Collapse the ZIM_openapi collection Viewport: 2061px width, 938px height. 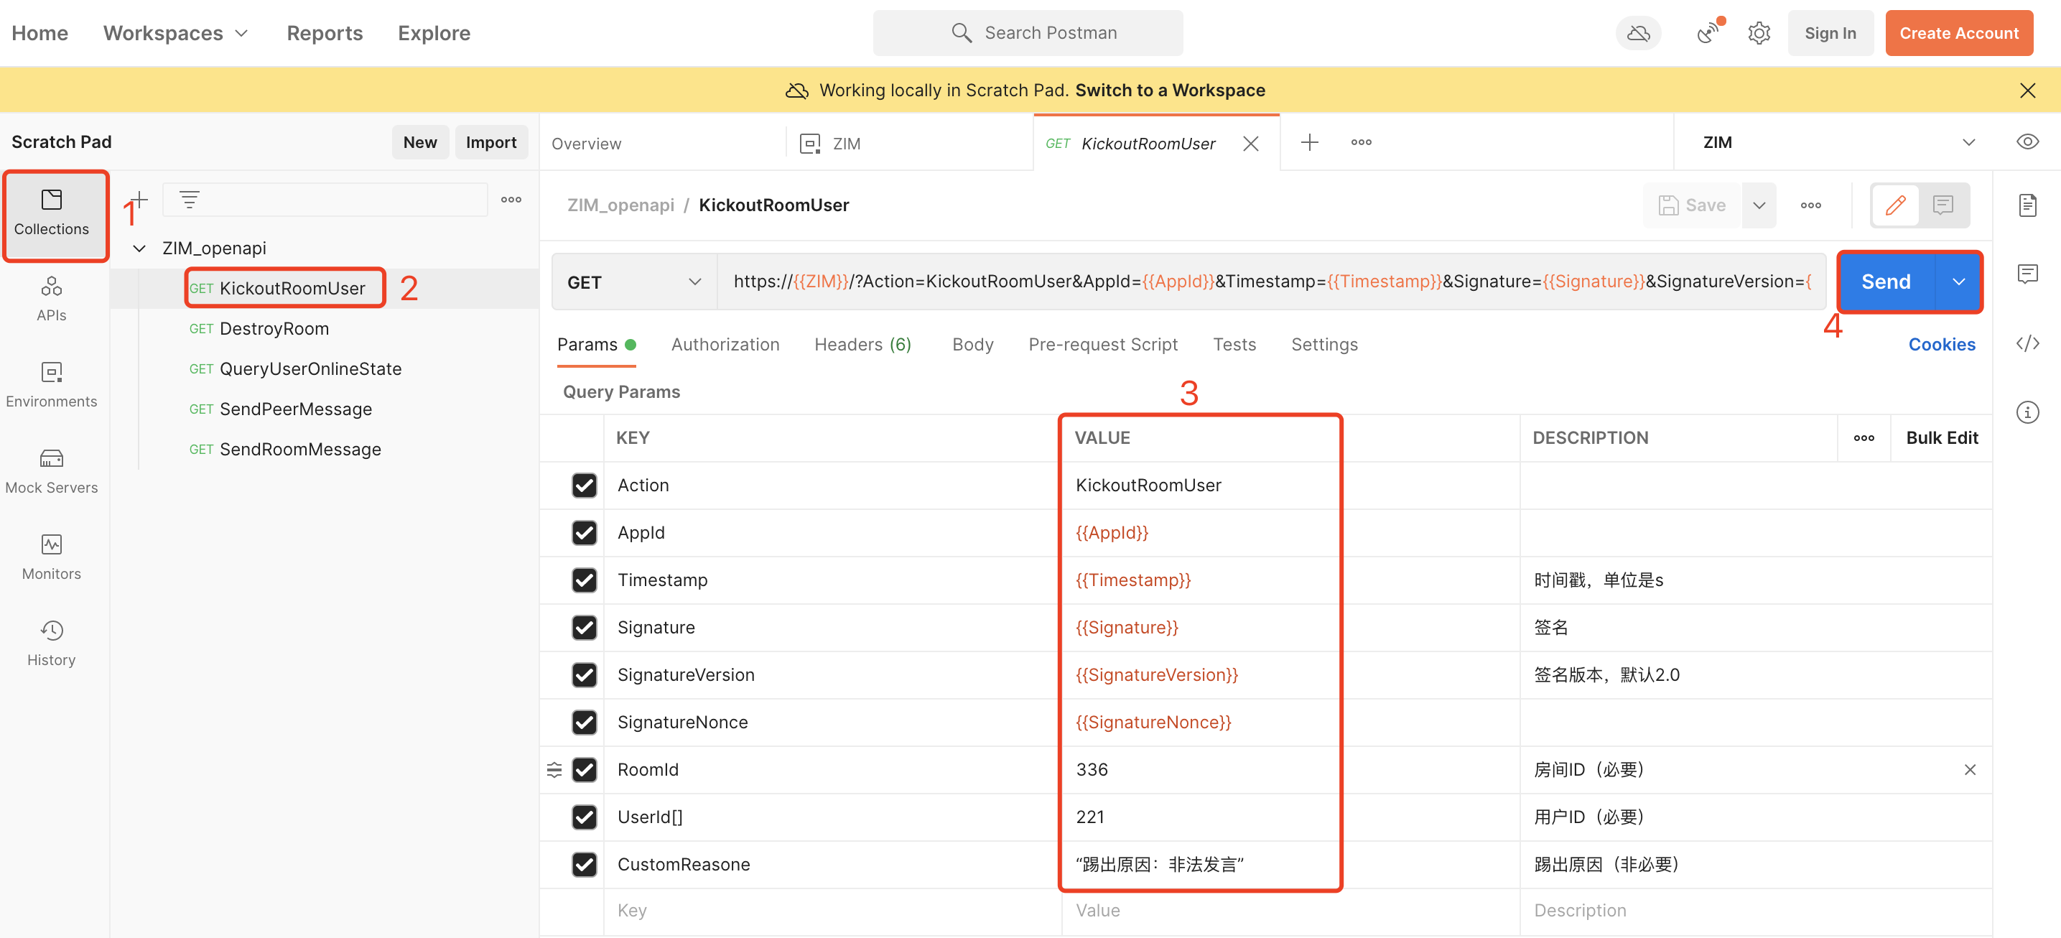coord(139,248)
